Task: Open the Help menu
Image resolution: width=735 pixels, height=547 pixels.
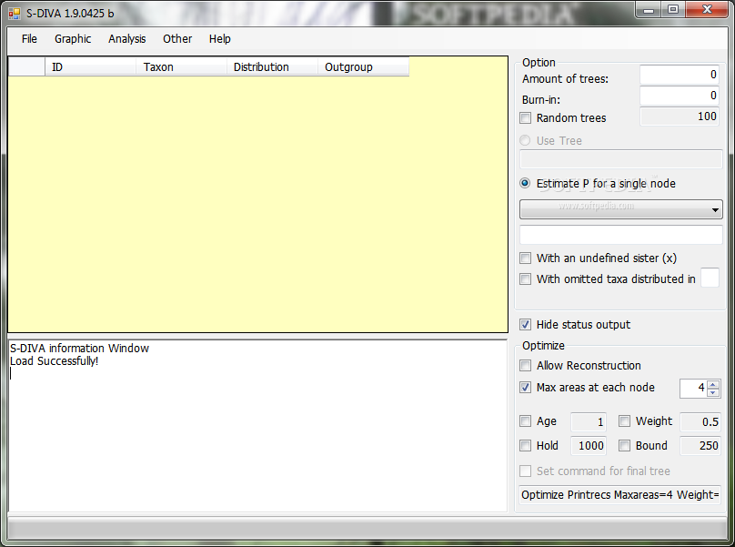Action: pos(220,39)
